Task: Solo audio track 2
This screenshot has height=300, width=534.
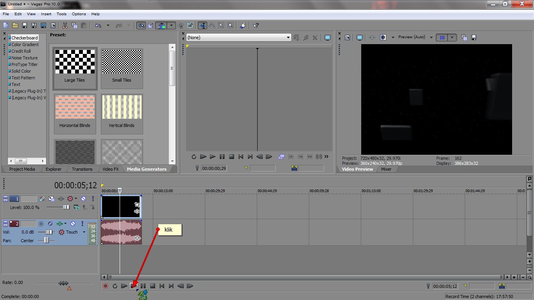Action: tap(82, 223)
